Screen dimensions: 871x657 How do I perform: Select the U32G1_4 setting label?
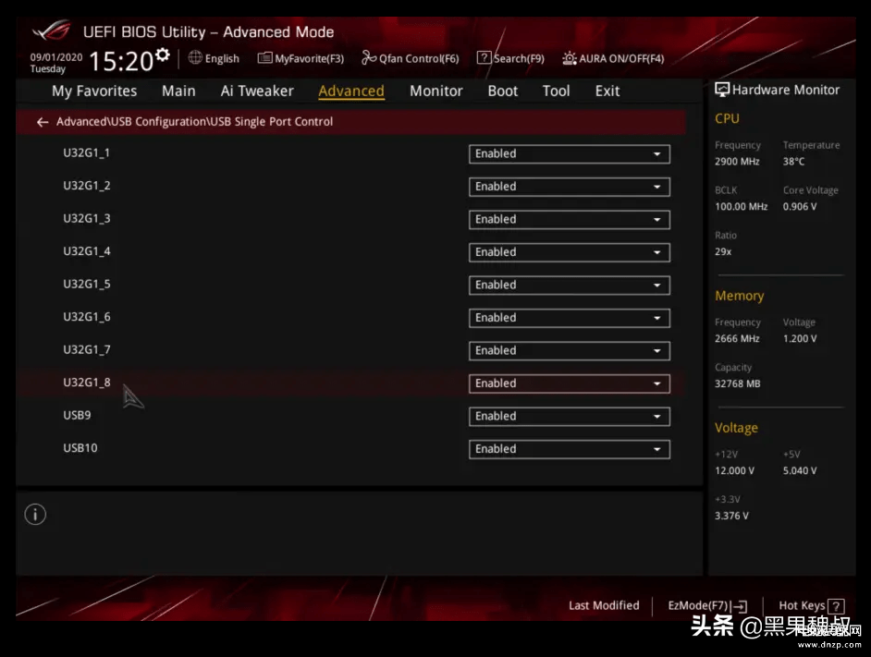tap(87, 251)
